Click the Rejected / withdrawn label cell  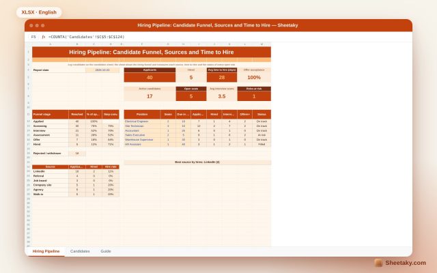pyautogui.click(x=51, y=154)
